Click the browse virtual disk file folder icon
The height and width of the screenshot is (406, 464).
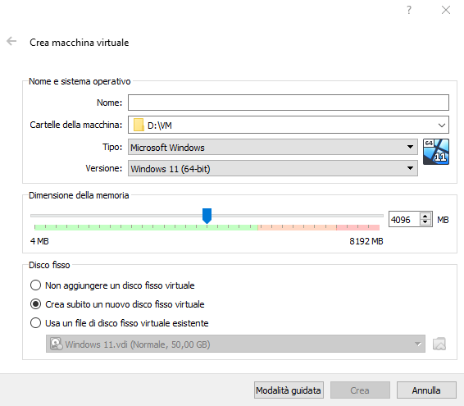point(439,344)
